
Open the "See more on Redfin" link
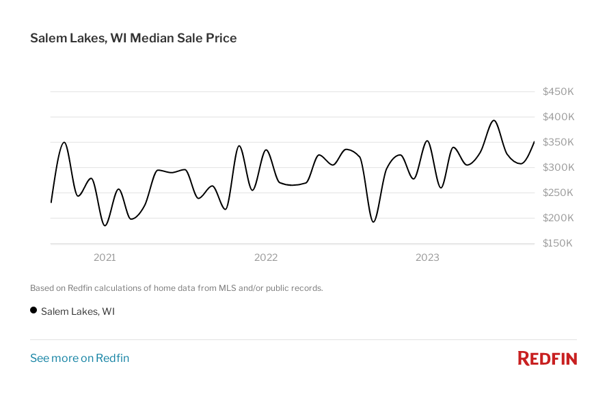[79, 358]
